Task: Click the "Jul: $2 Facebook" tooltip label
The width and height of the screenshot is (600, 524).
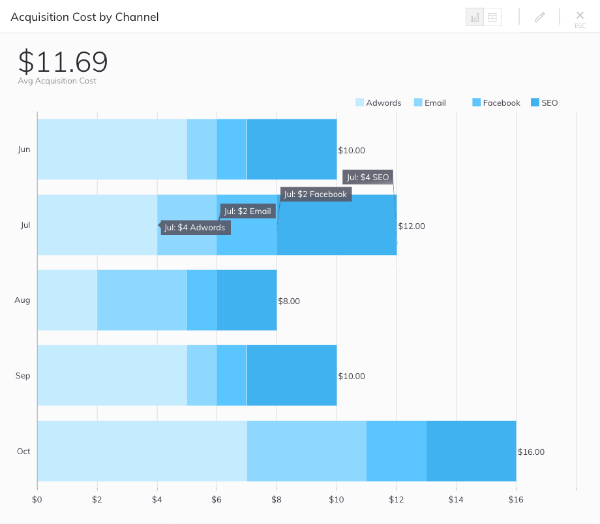Action: click(x=316, y=194)
